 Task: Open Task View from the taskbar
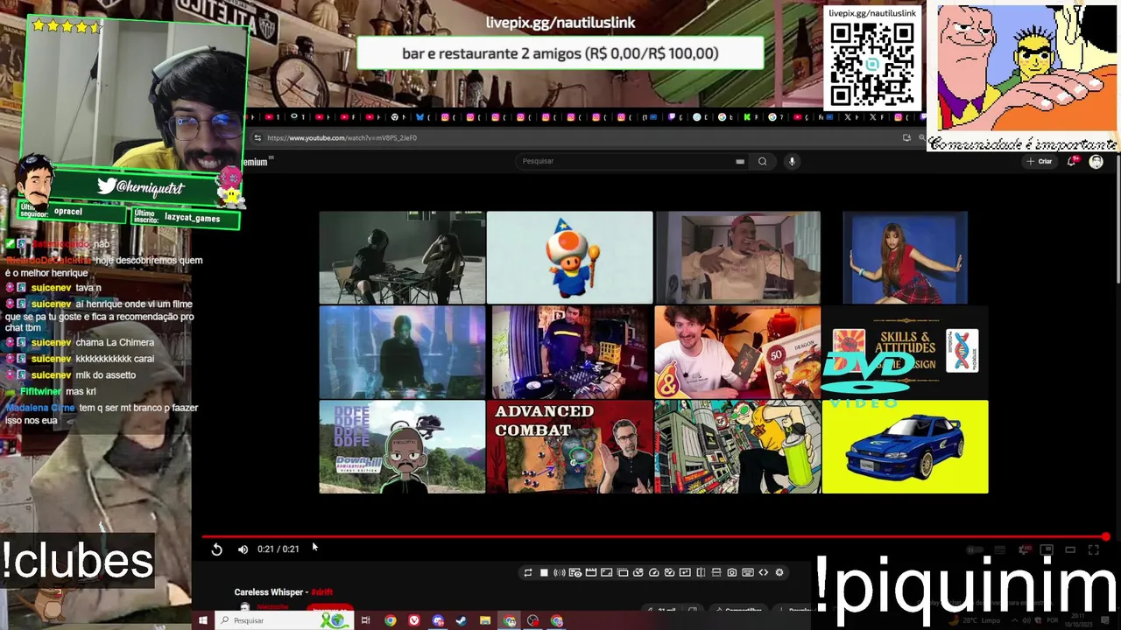(365, 620)
